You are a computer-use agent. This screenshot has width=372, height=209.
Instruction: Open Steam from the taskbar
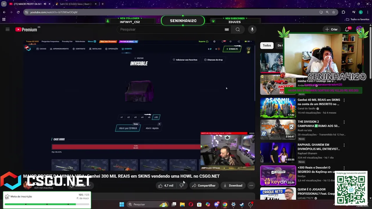pos(242,204)
